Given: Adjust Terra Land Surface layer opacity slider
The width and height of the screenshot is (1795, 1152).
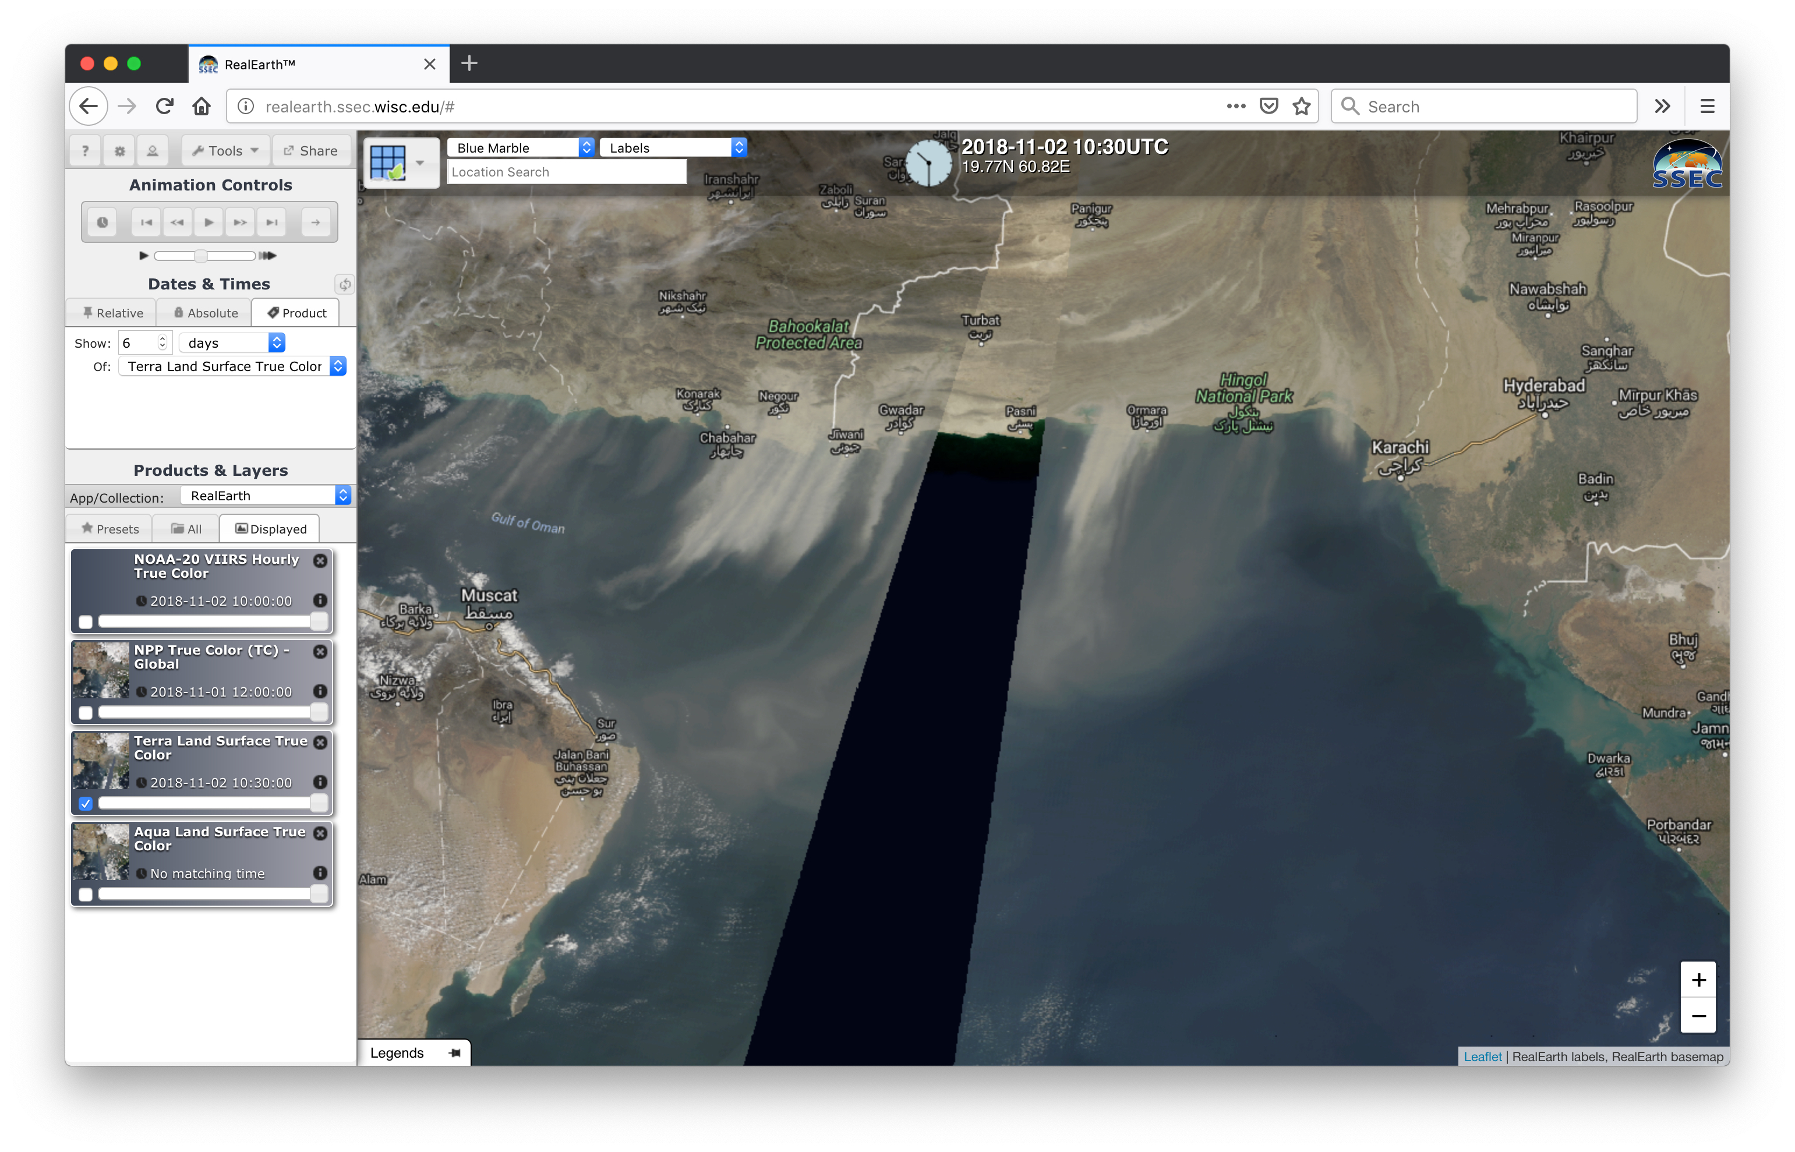Looking at the screenshot, I should (213, 803).
